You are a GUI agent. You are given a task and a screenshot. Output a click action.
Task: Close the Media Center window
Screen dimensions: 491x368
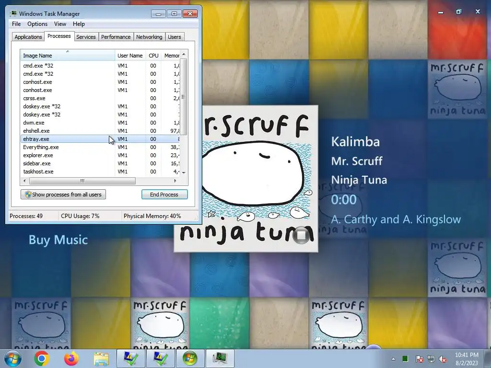[478, 11]
